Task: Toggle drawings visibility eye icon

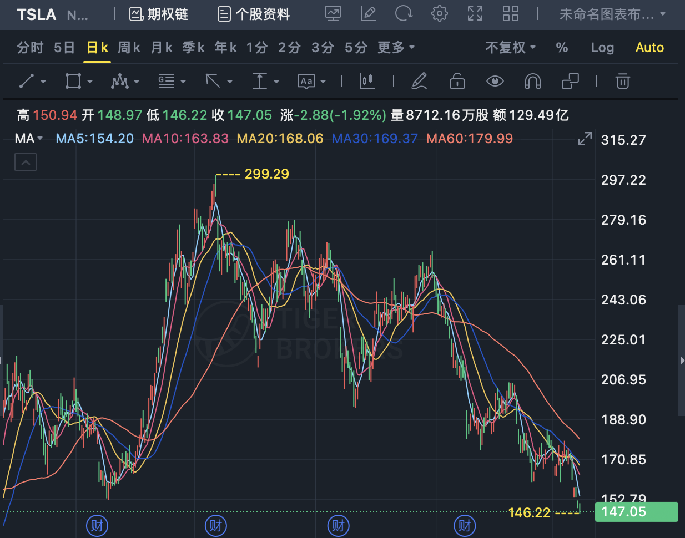Action: [x=495, y=82]
